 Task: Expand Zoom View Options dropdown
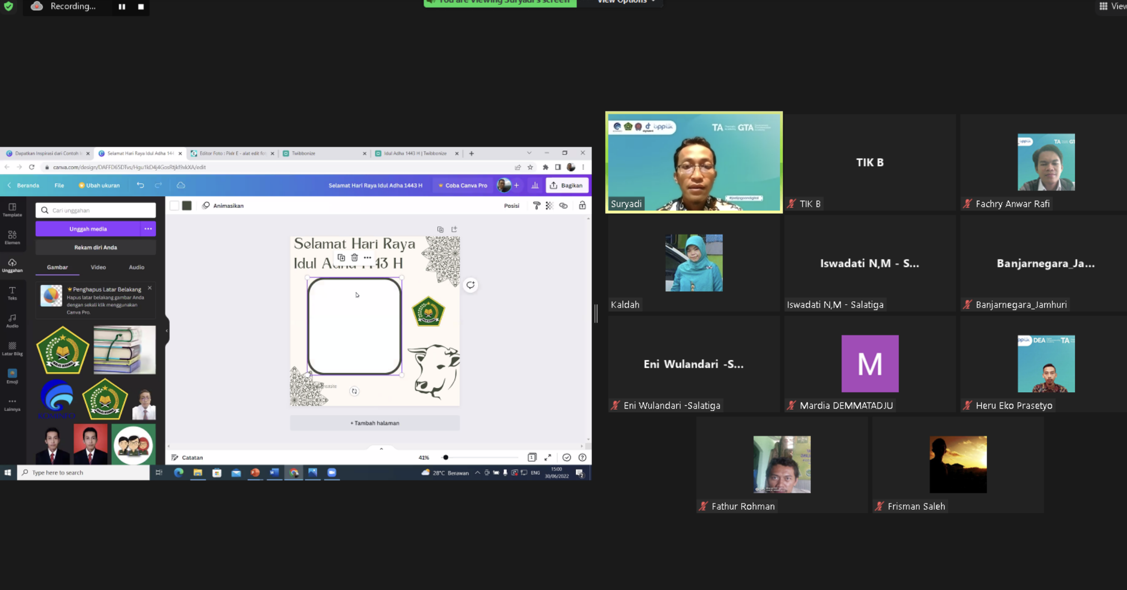pos(625,1)
